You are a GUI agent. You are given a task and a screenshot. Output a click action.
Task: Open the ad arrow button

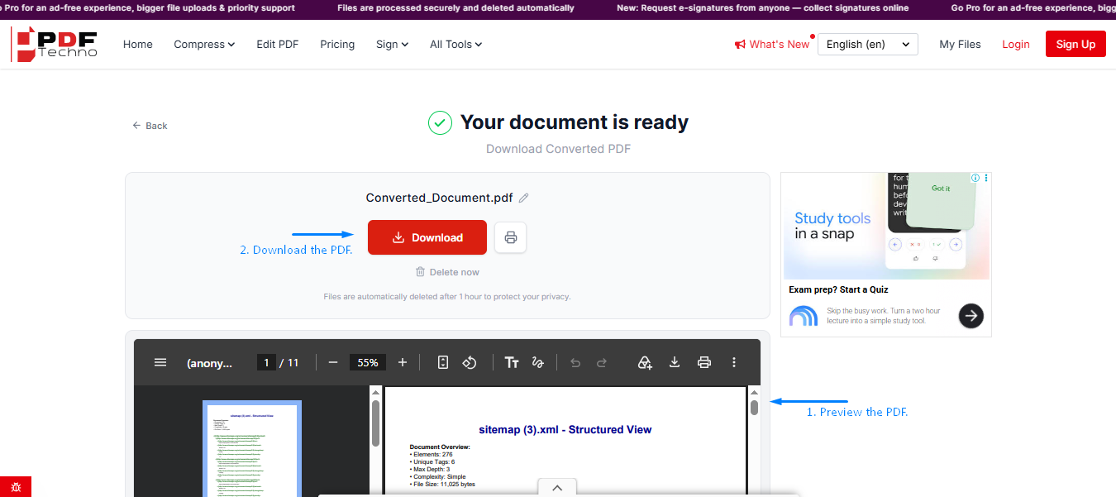[971, 315]
